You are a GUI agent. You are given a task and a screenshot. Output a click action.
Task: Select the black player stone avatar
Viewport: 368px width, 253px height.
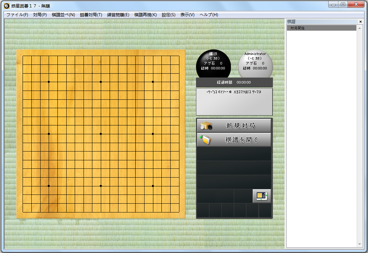pos(214,65)
